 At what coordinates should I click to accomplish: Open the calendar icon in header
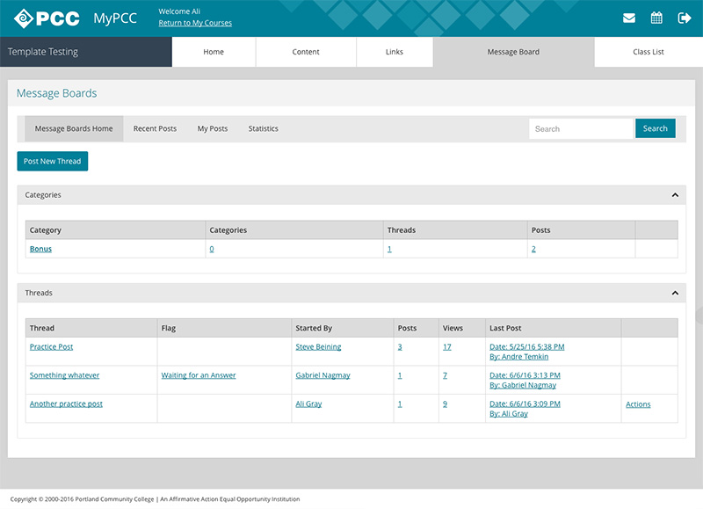point(656,18)
